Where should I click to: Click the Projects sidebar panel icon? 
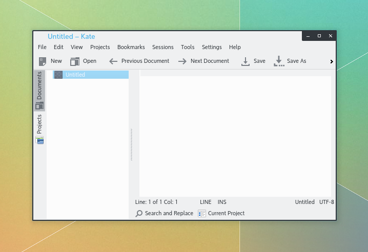(39, 140)
